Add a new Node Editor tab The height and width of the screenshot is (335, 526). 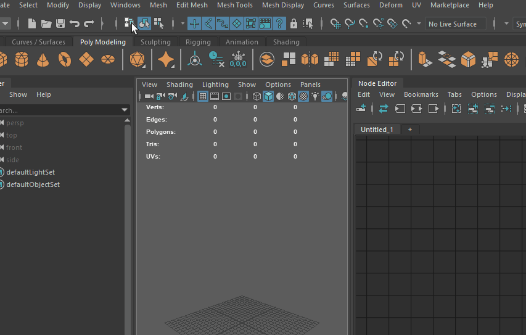[409, 130]
